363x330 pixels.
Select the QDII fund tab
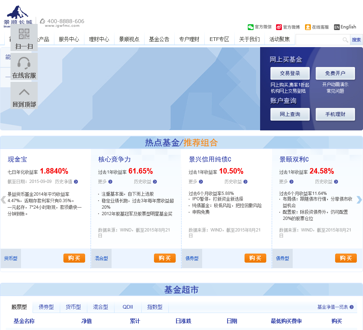[x=128, y=307]
